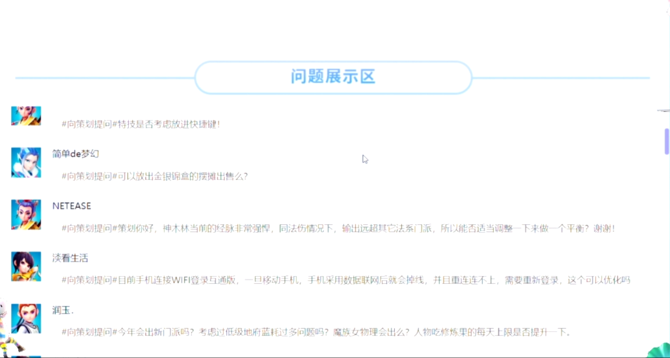This screenshot has height=358, width=670.
Task: Click the question about WIFI login disconnecting
Action: 346,280
